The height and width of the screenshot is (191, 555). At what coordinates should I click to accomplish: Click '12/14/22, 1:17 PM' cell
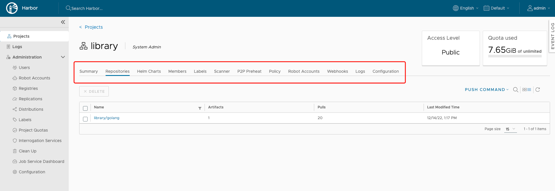(442, 118)
